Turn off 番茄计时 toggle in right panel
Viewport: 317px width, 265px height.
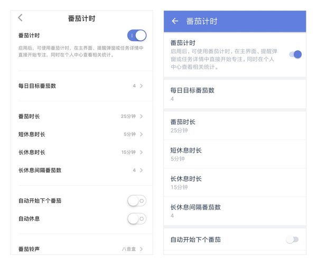[x=295, y=54]
